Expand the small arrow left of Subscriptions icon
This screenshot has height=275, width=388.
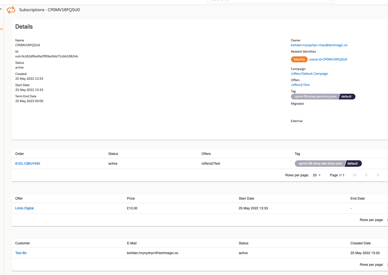tap(1, 9)
